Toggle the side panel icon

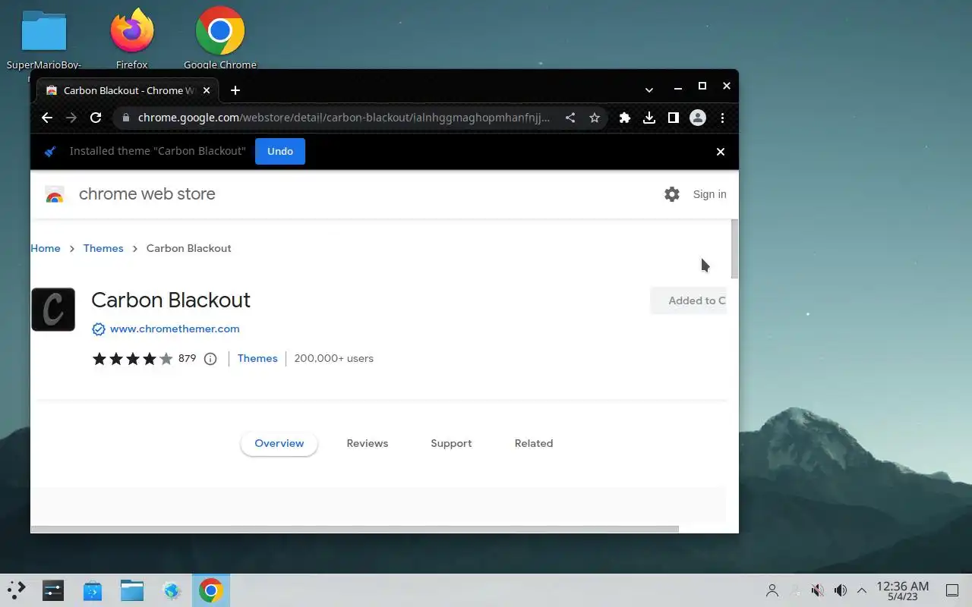[x=674, y=118]
